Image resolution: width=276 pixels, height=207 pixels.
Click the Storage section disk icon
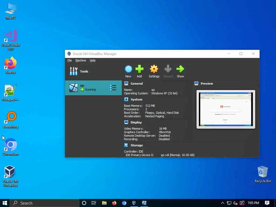point(126,145)
